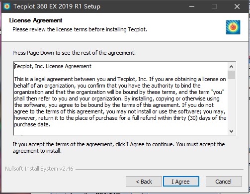The height and width of the screenshot is (194, 250).
Task: Click the scrollbar track below the thumb
Action: tap(231, 103)
